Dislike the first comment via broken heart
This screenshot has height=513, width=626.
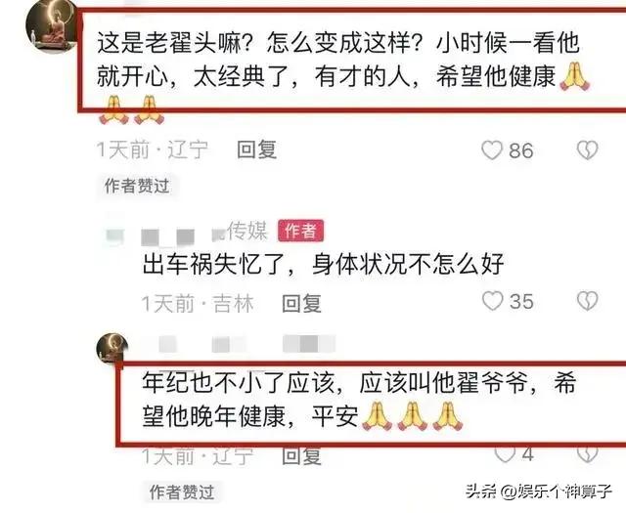[587, 150]
